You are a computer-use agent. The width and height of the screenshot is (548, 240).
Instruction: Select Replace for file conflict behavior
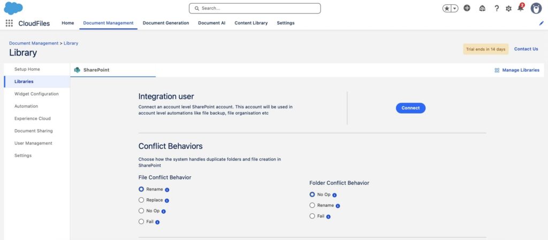click(141, 200)
